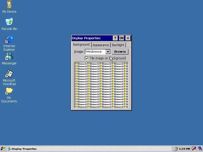
Task: Switch to the Appearance tab
Action: pos(101,45)
